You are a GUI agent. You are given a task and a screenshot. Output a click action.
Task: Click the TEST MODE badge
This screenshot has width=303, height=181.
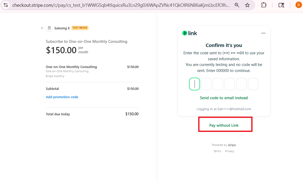[80, 28]
